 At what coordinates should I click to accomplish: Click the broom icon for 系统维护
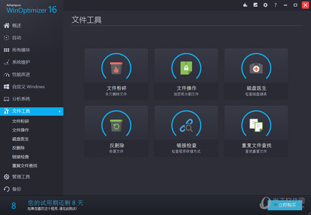[x=7, y=62]
